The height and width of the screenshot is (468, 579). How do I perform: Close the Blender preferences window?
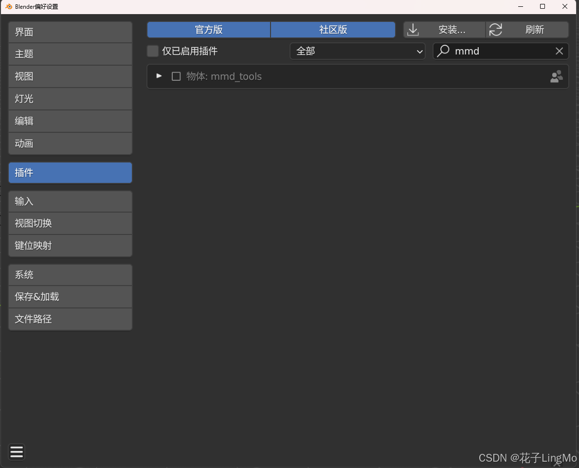pos(564,7)
